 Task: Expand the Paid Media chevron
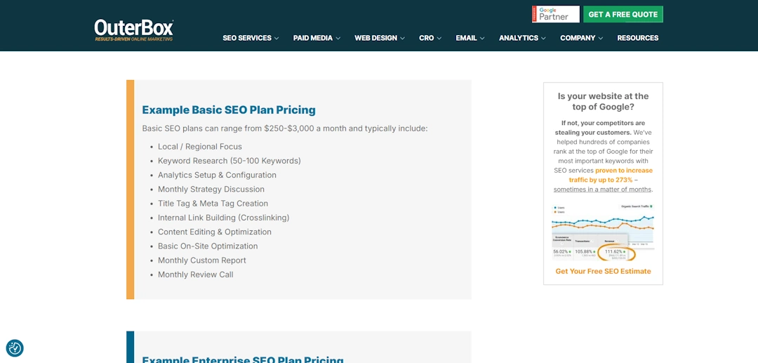(338, 38)
